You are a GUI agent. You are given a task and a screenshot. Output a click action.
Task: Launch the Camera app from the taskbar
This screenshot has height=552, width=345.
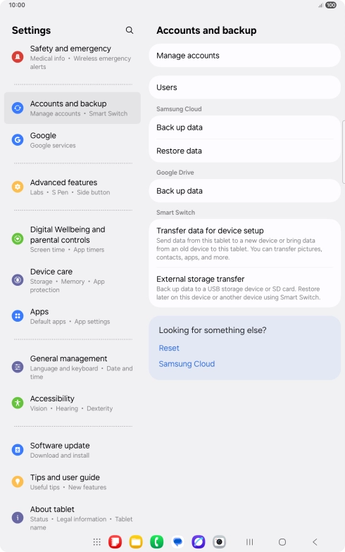point(219,542)
